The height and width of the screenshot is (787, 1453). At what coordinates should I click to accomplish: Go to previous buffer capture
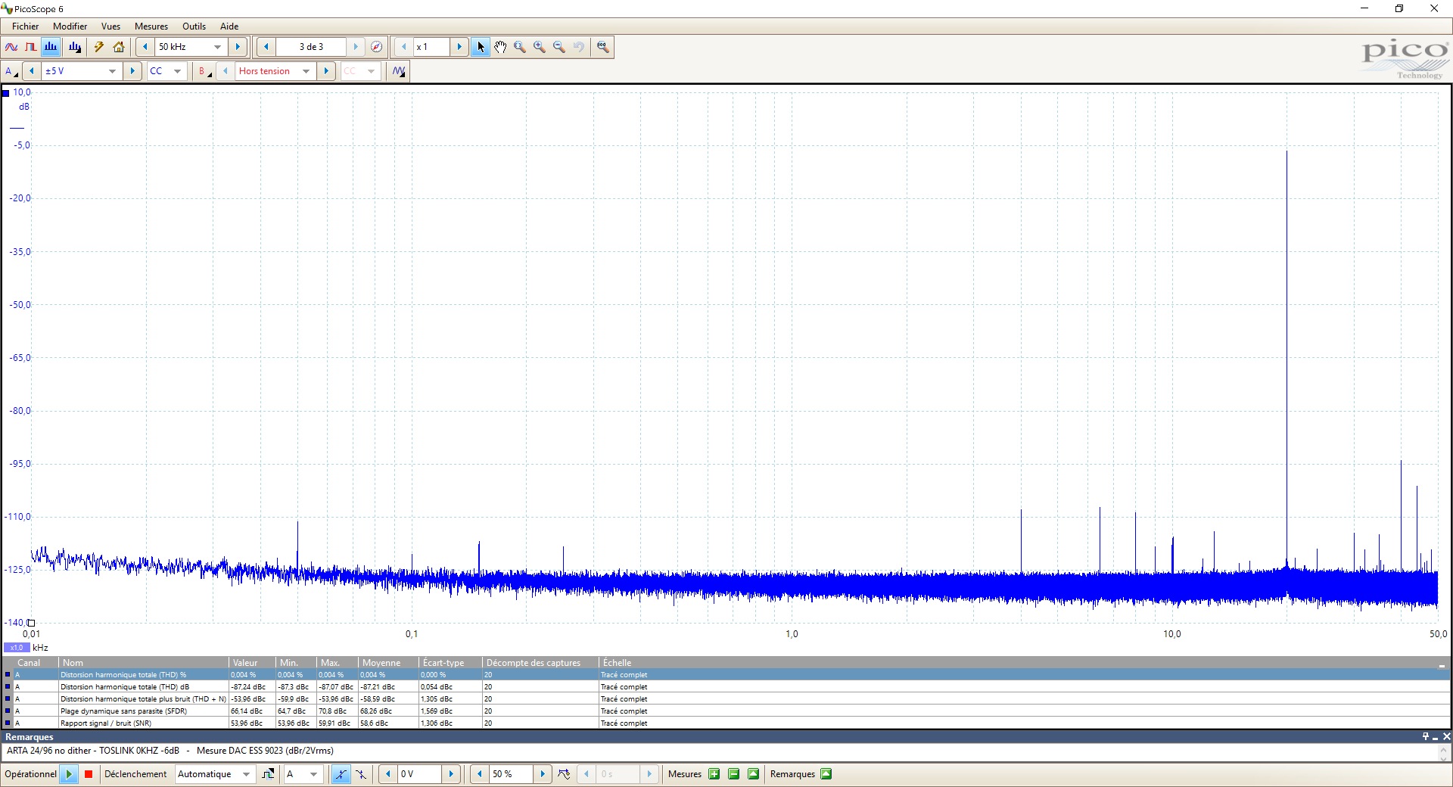pyautogui.click(x=266, y=47)
